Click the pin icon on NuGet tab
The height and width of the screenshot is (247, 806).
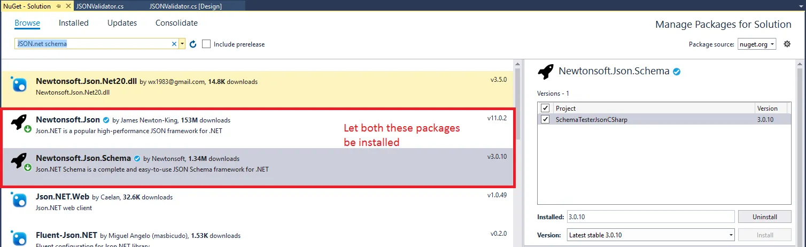pyautogui.click(x=59, y=6)
